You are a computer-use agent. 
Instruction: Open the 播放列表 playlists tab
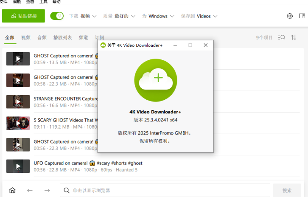click(63, 37)
